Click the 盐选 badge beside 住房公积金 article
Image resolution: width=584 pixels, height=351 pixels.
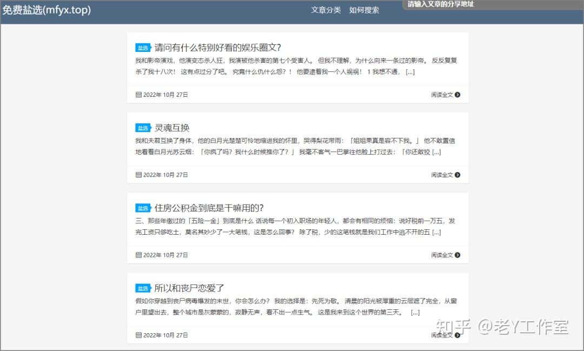(x=143, y=208)
